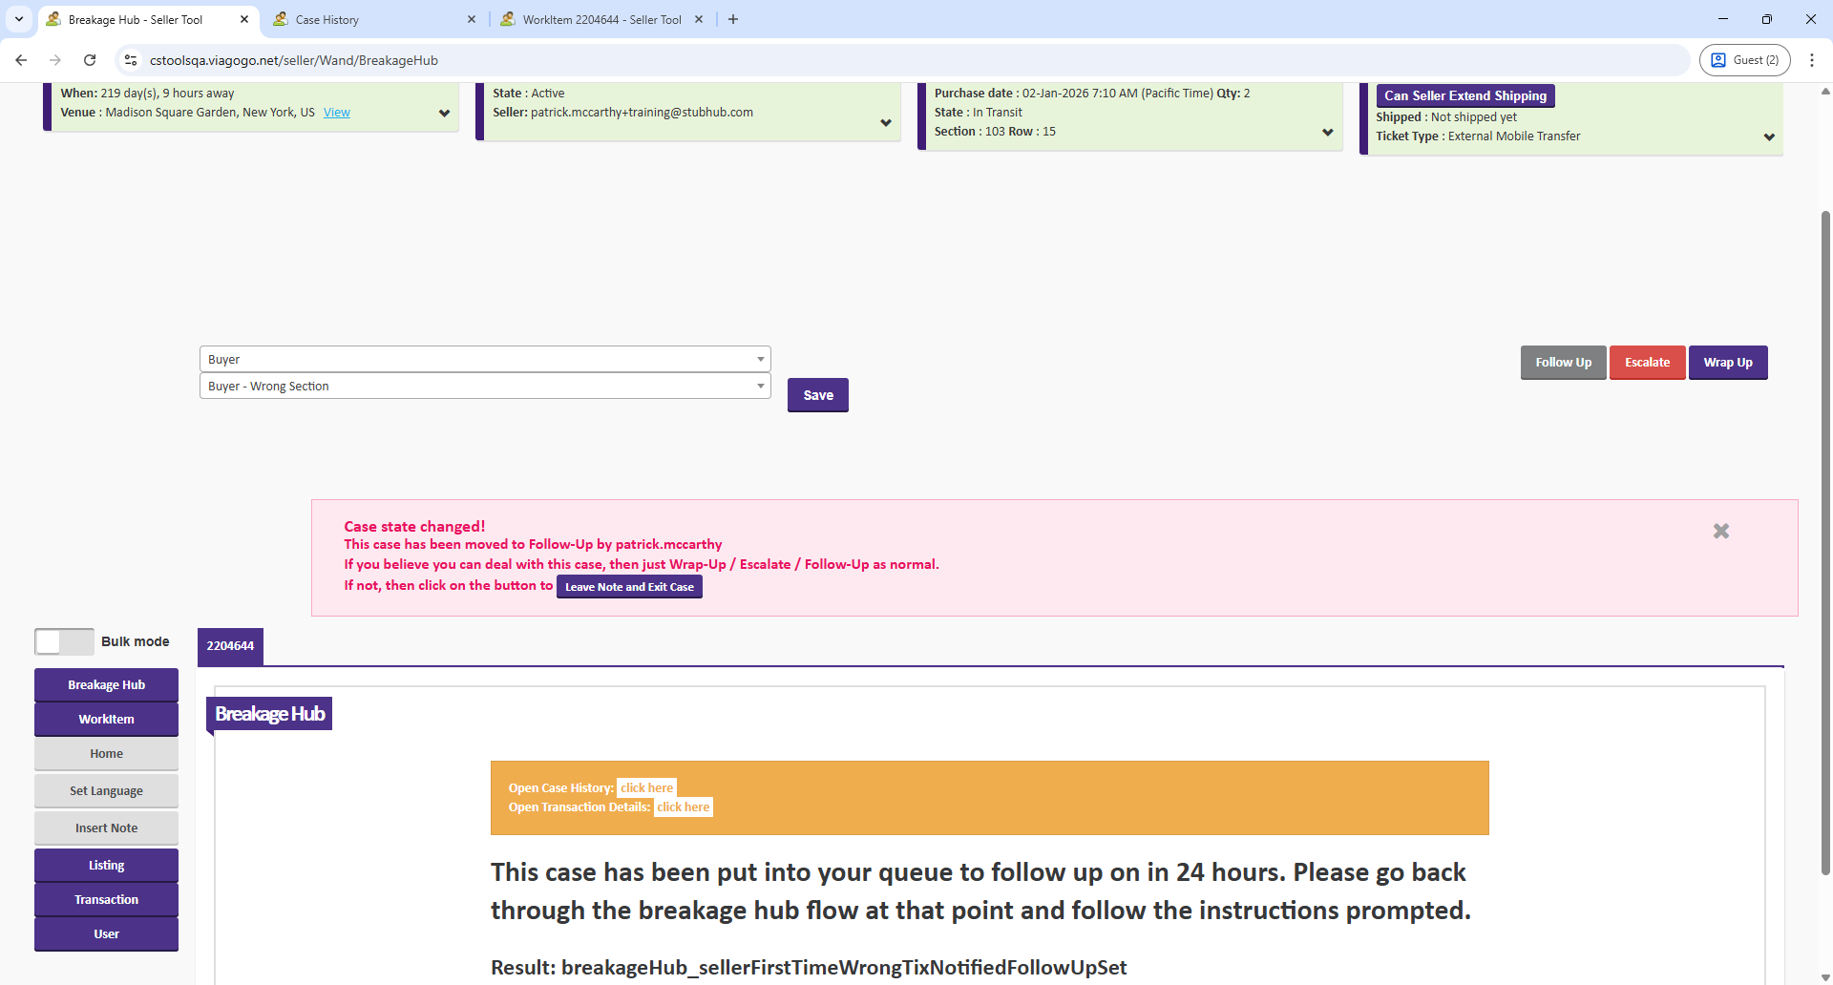Expand the shipping details card chevron
This screenshot has height=985, width=1833.
(x=1769, y=137)
